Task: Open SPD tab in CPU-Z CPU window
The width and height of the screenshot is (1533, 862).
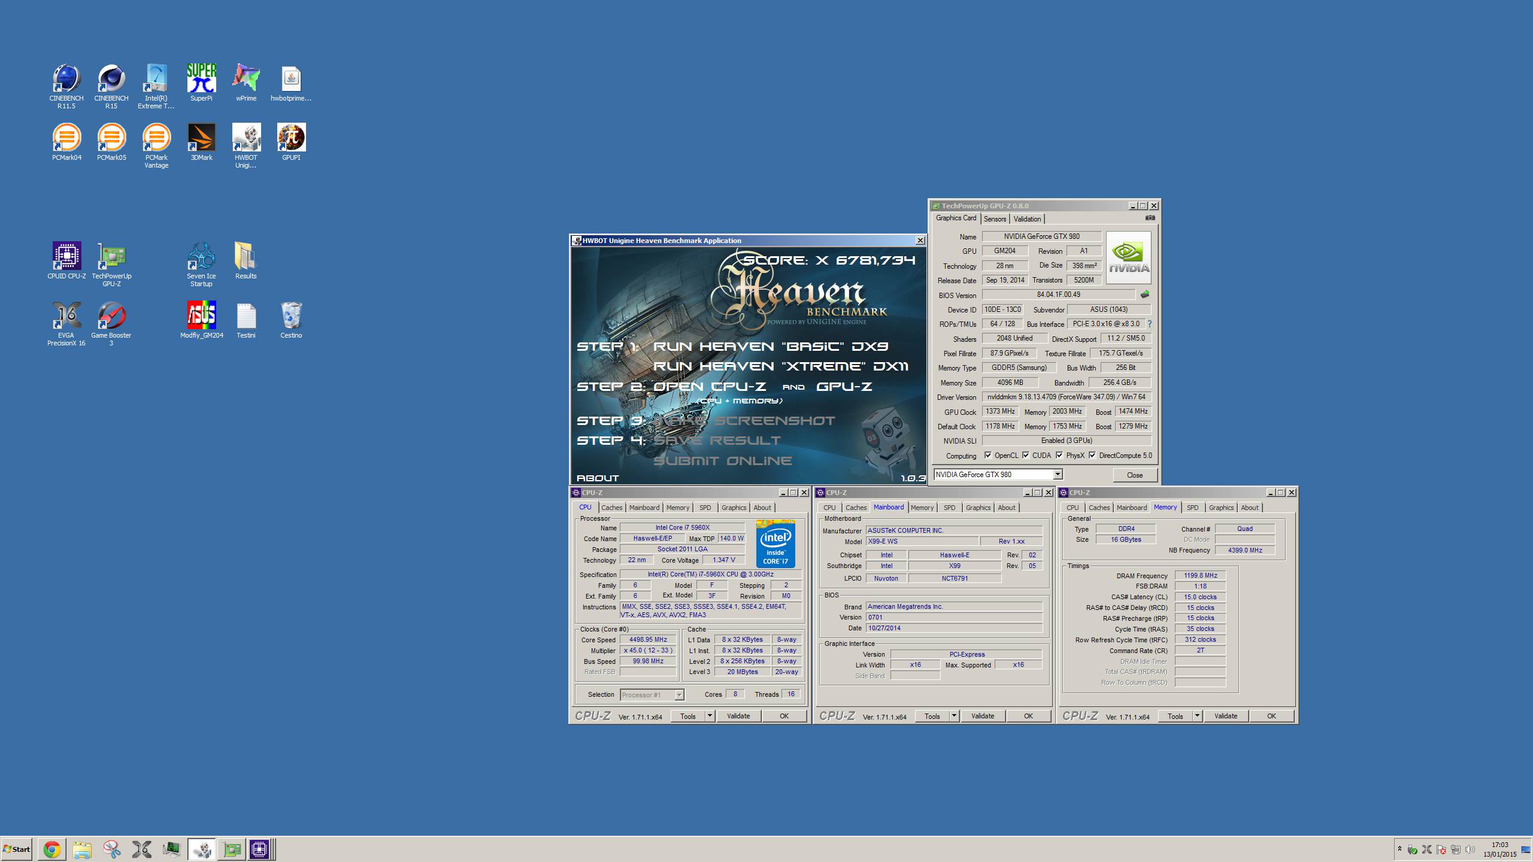Action: coord(705,508)
